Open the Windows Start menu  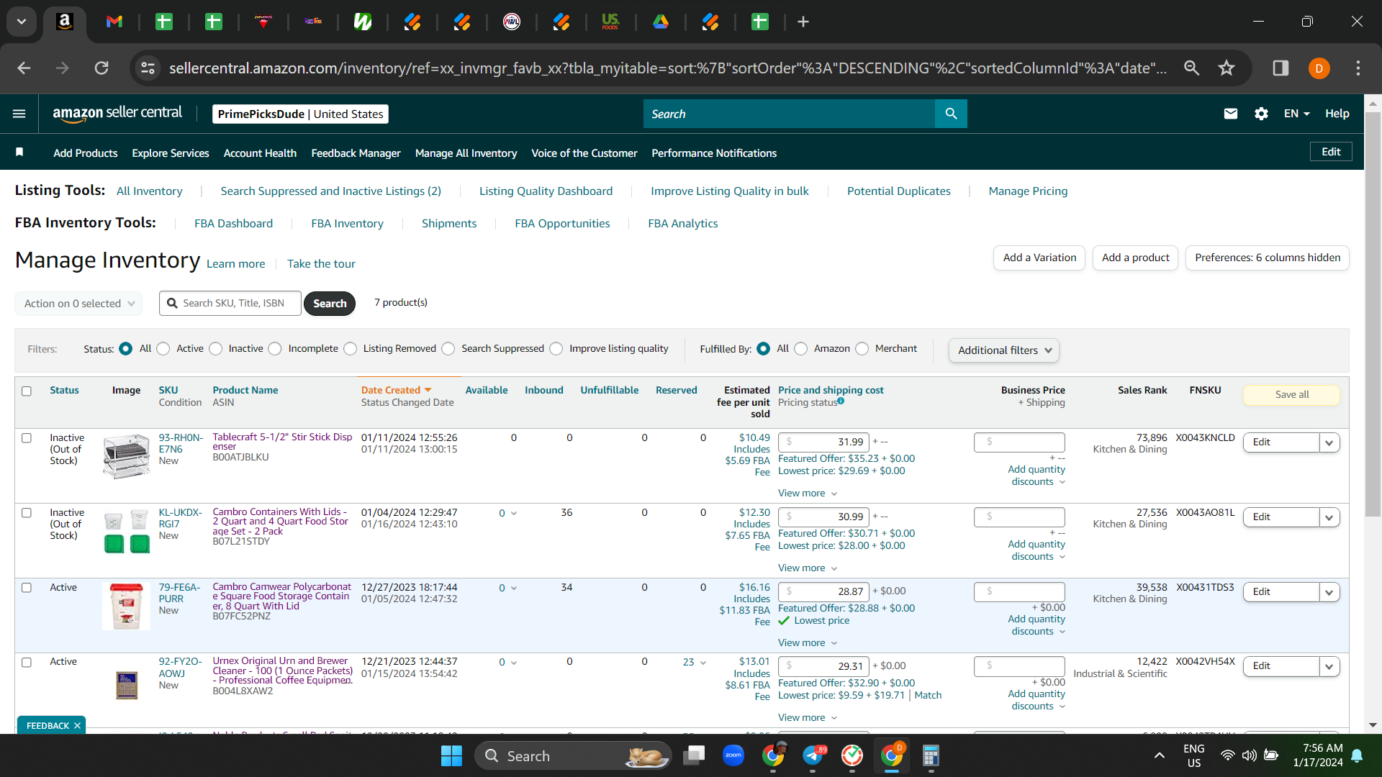[451, 755]
